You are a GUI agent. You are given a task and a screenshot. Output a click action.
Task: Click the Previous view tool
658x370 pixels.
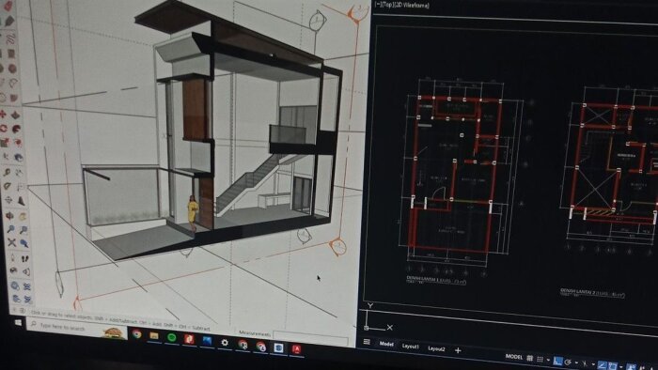23,243
